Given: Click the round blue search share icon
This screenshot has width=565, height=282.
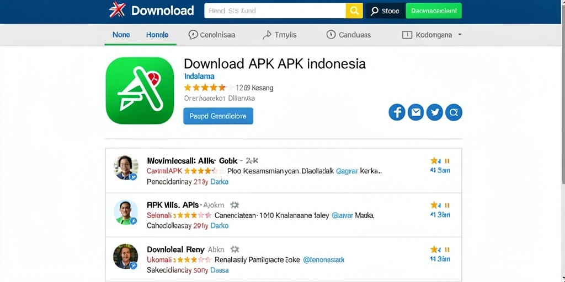Looking at the screenshot, I should [454, 112].
